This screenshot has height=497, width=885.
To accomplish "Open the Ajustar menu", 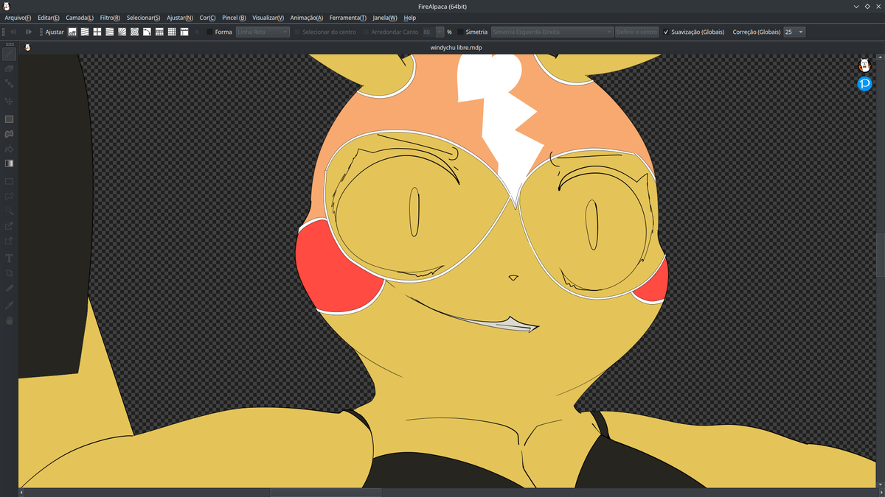I will (180, 18).
